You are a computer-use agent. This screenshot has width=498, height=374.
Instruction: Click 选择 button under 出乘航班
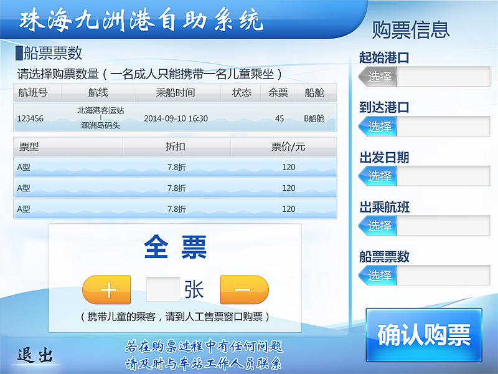(378, 226)
